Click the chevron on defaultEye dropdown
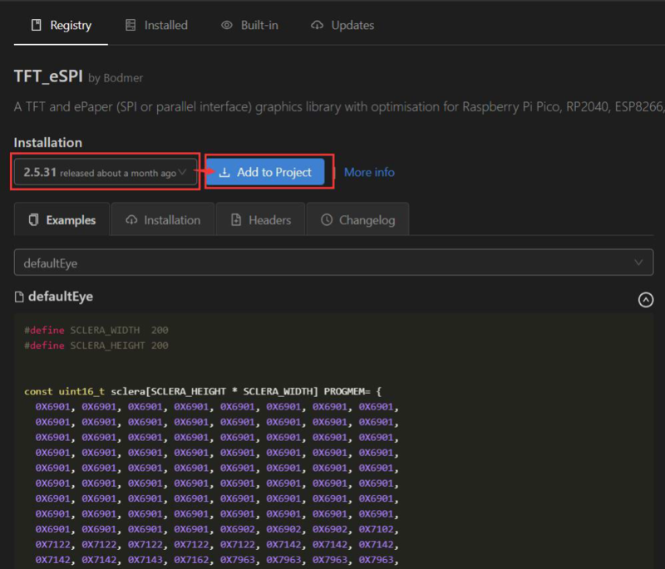The image size is (665, 569). (x=638, y=262)
